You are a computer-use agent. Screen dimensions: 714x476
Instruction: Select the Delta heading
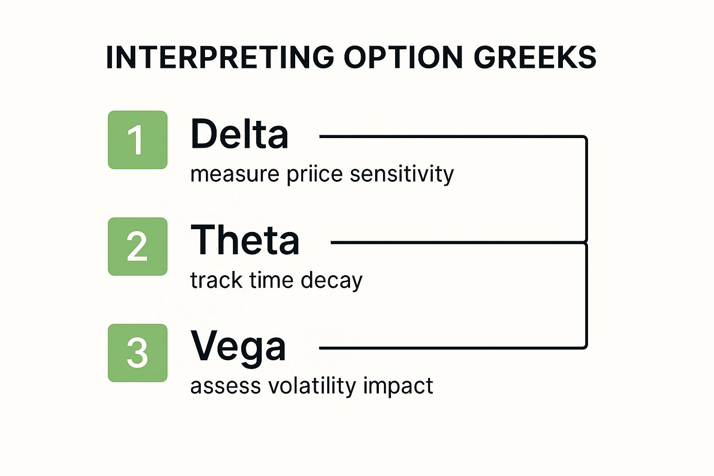pos(240,134)
